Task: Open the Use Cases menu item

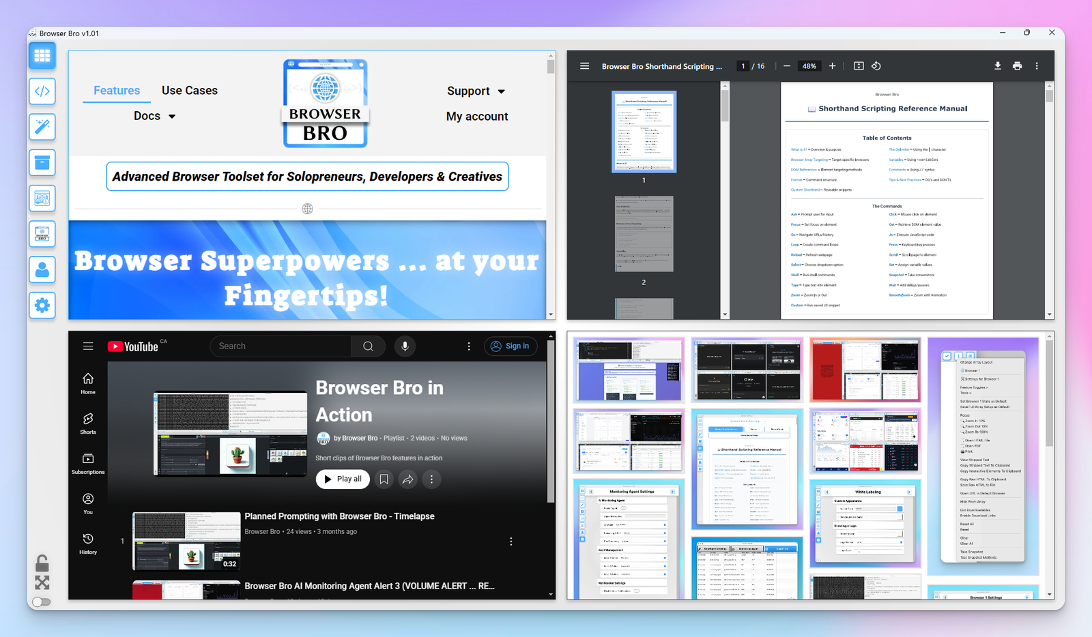Action: point(190,91)
